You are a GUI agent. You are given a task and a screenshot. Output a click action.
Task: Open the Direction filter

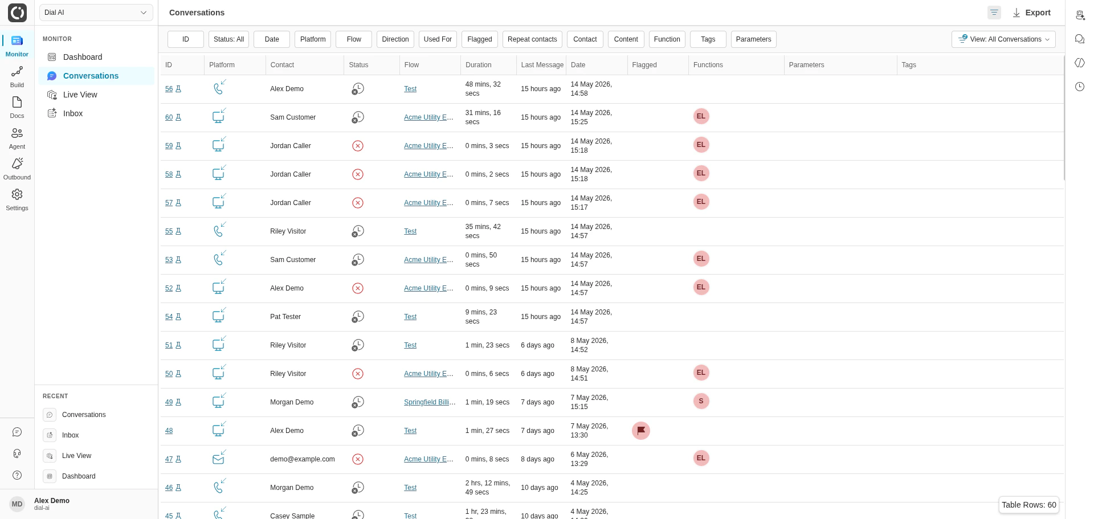[395, 39]
